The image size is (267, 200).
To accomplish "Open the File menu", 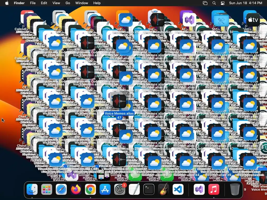I will tap(33, 3).
